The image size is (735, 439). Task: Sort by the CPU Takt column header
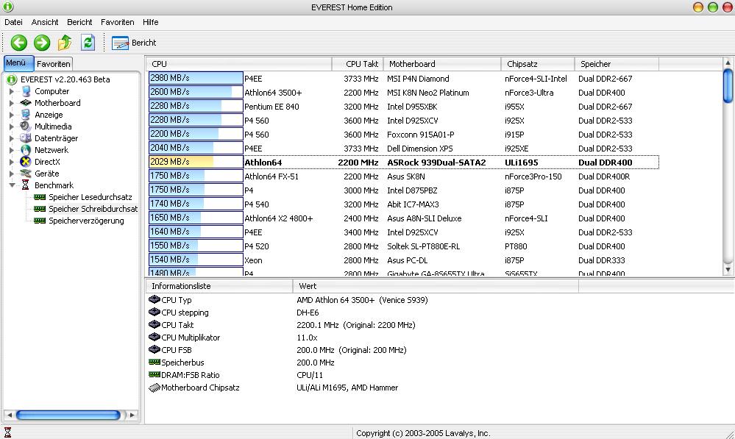[358, 64]
